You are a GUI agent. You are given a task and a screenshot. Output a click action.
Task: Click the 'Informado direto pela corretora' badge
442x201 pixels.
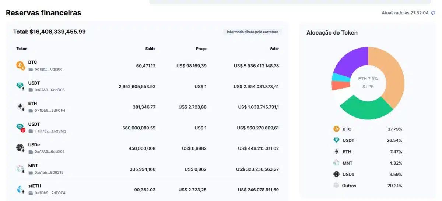253,32
